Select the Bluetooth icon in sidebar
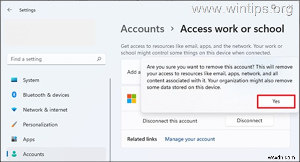 [x=14, y=95]
